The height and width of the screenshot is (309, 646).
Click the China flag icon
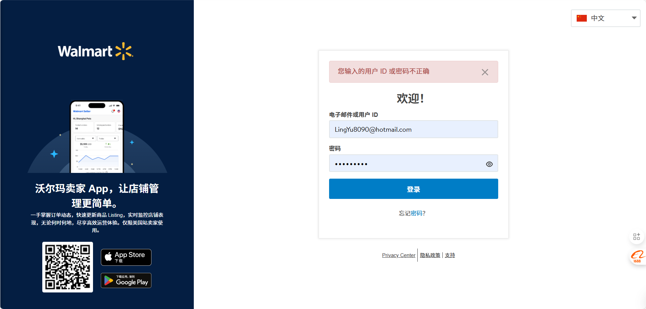click(x=581, y=18)
